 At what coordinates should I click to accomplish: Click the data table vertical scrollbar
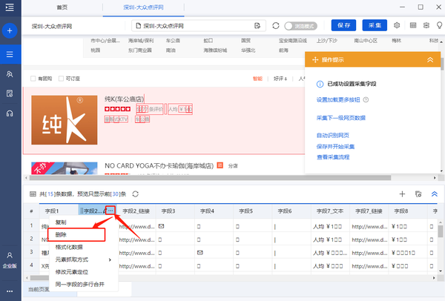click(440, 231)
